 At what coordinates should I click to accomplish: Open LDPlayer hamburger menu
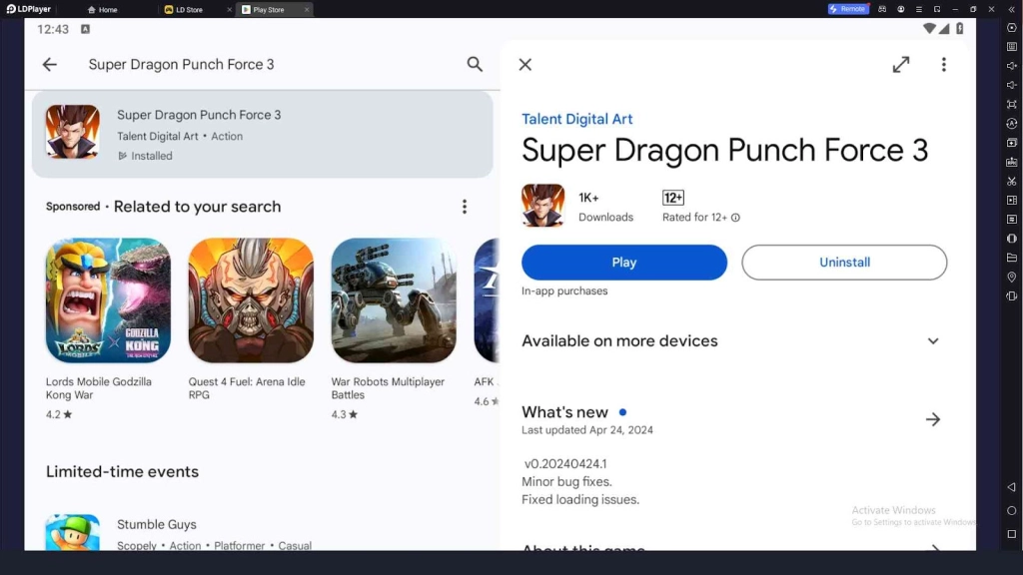(x=919, y=9)
